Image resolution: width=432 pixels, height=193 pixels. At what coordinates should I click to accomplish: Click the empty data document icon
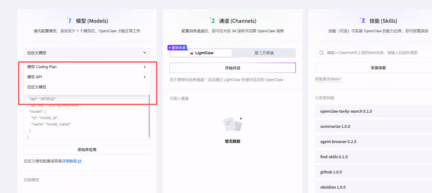point(232,125)
